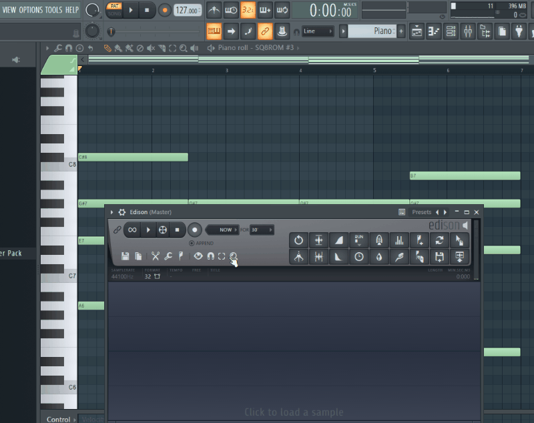534x423 pixels.
Task: Toggle step editing mode icon
Action: [248, 31]
